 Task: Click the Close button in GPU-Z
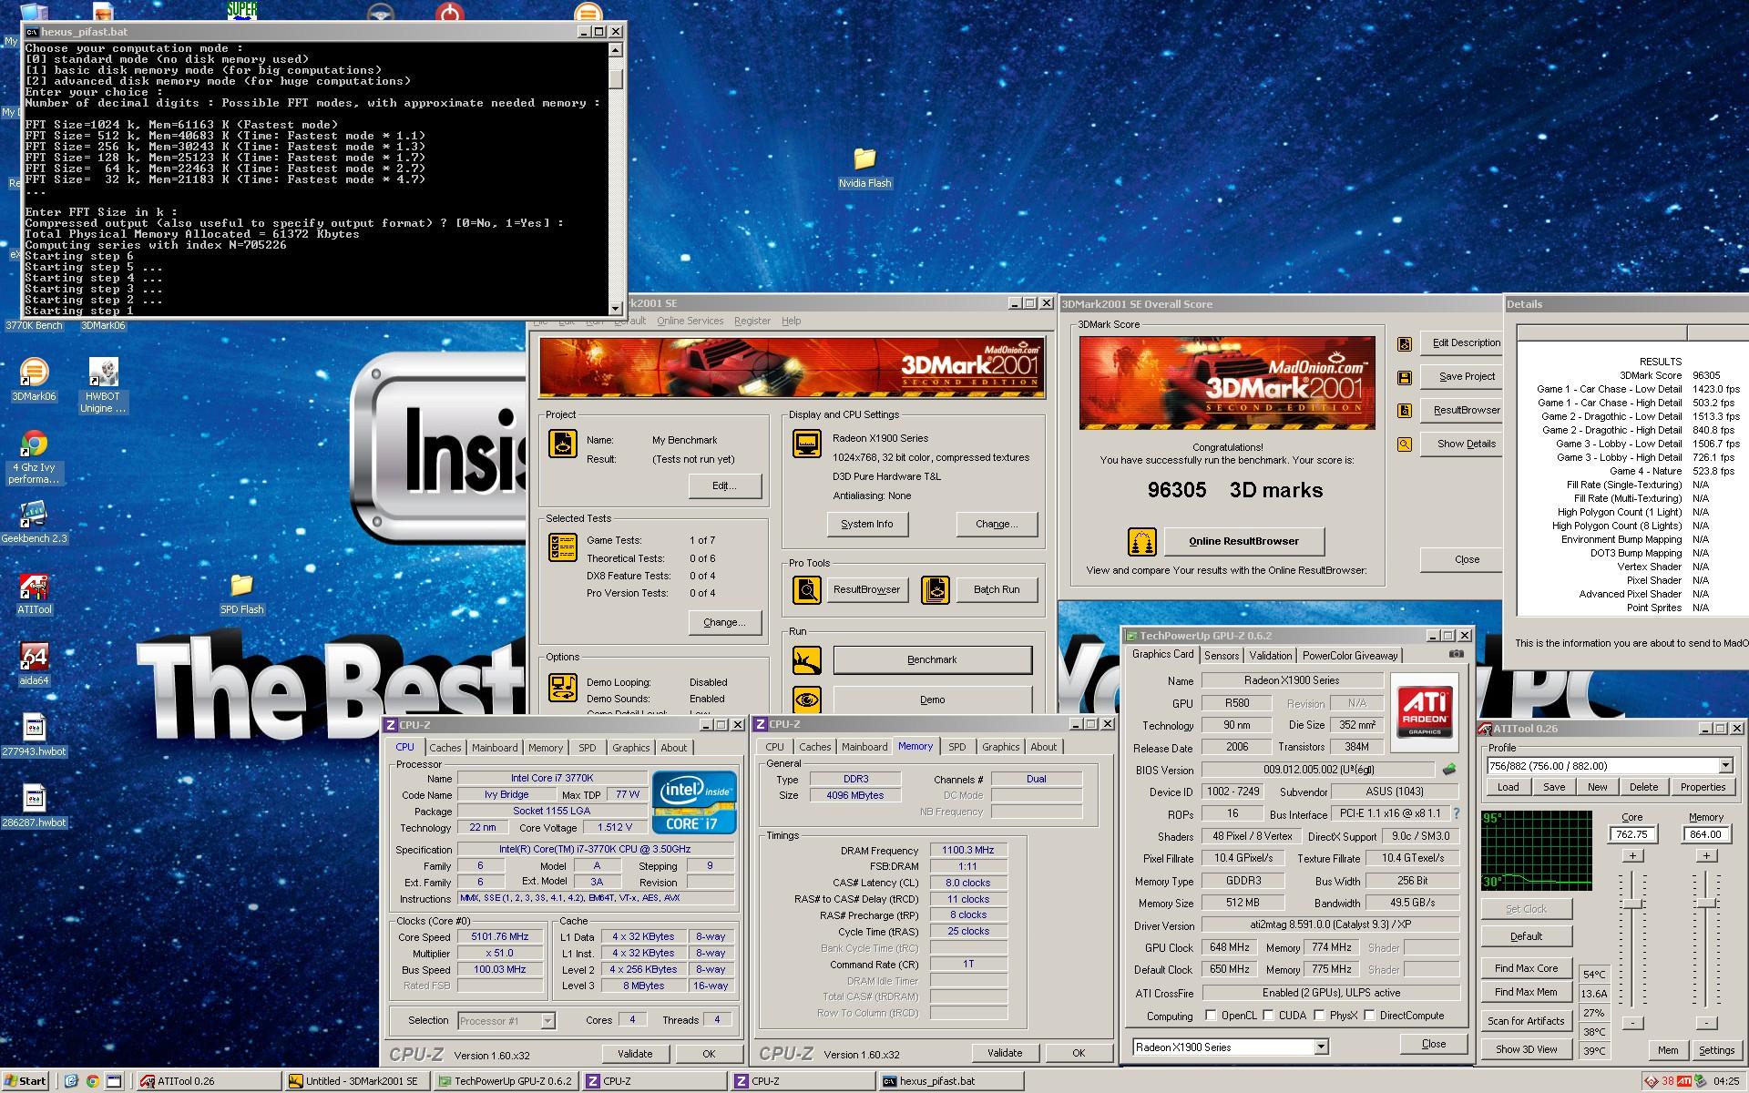tap(1433, 1044)
